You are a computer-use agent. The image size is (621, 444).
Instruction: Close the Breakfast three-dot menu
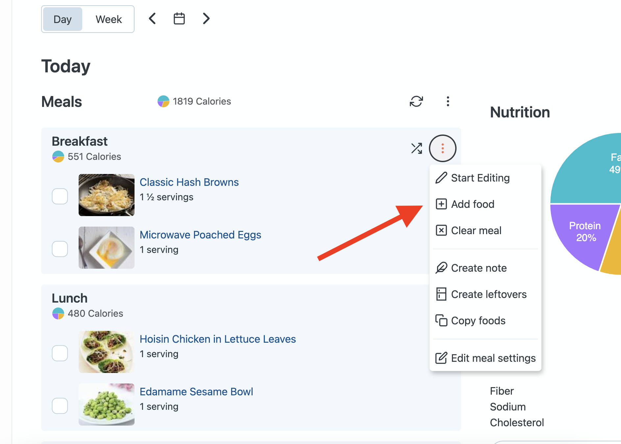442,148
